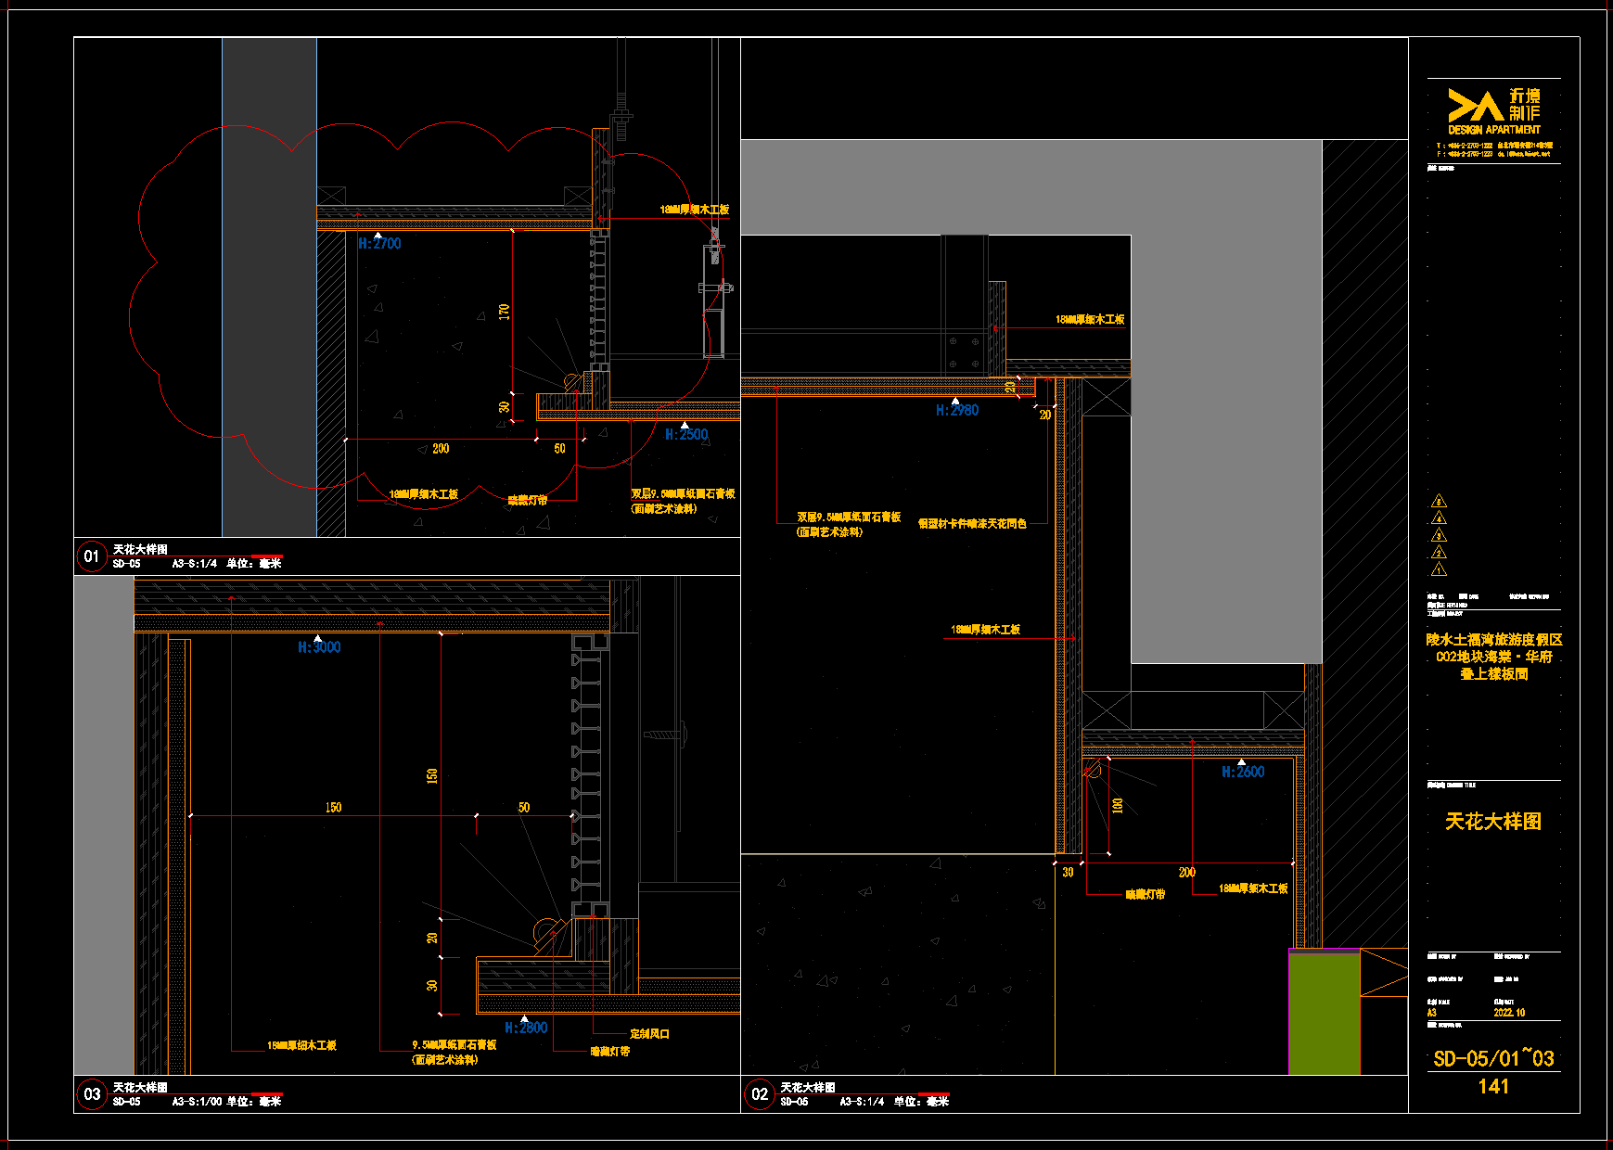Click detail number circle 01
The height and width of the screenshot is (1150, 1613).
point(91,556)
